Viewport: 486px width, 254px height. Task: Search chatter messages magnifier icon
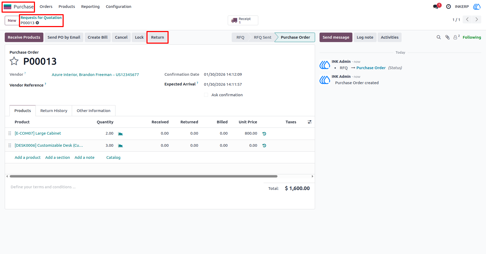(x=439, y=37)
